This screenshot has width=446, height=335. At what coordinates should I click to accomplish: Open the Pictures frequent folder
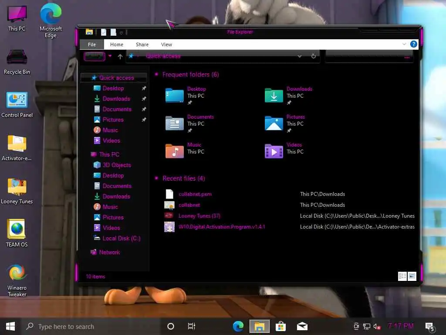(x=285, y=123)
